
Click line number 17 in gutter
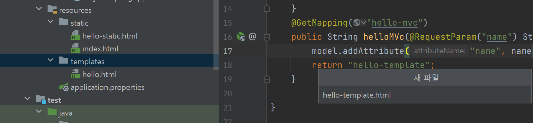click(228, 51)
